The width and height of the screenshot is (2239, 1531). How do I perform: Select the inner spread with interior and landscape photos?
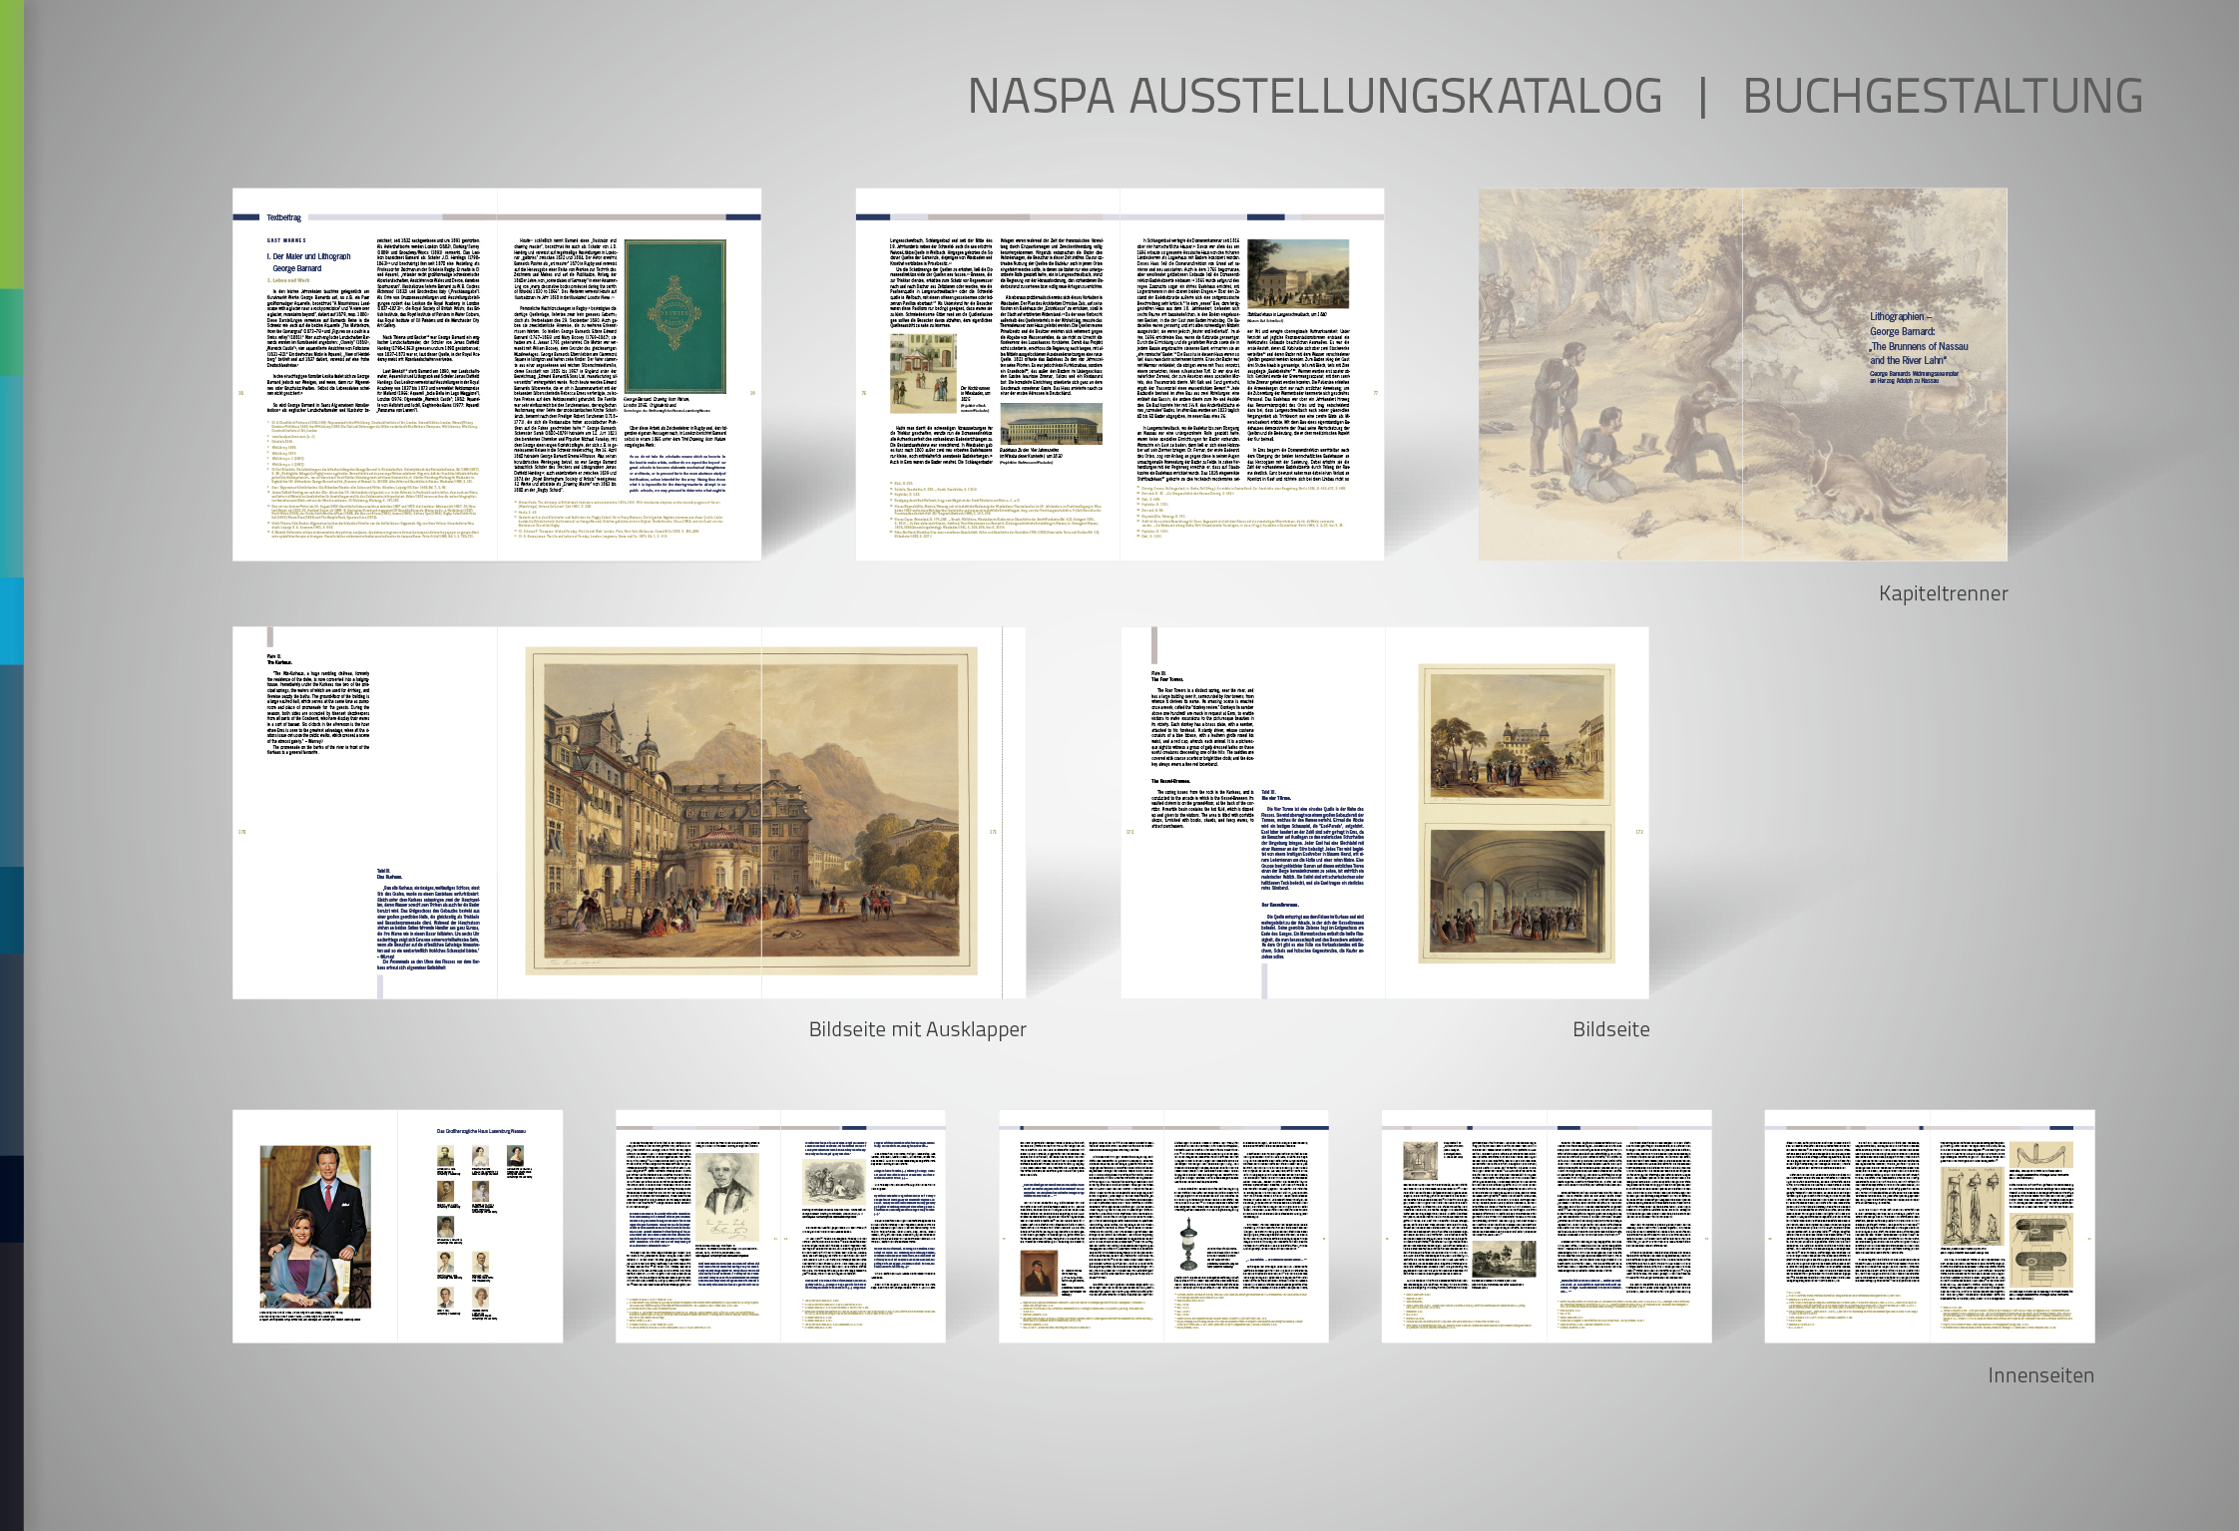(1546, 1226)
